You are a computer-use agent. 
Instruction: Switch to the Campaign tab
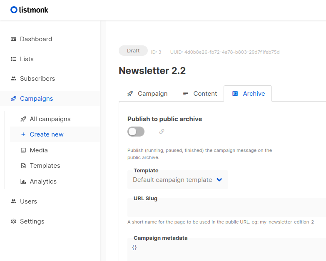(x=147, y=94)
